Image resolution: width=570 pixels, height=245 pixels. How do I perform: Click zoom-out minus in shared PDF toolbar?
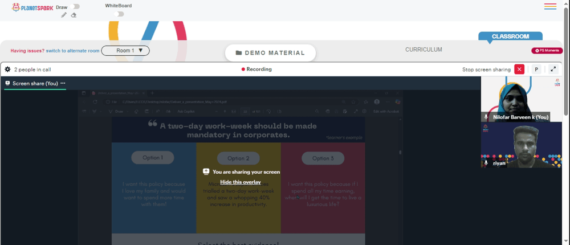coord(217,111)
